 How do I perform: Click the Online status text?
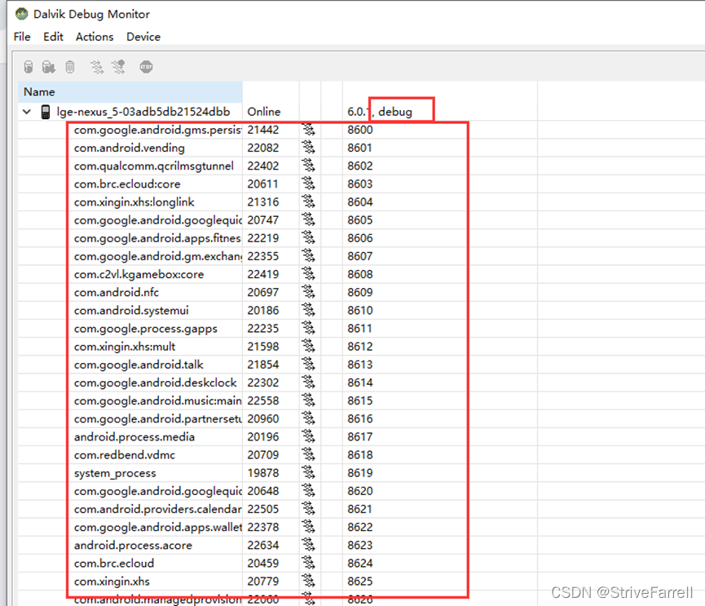pyautogui.click(x=264, y=112)
